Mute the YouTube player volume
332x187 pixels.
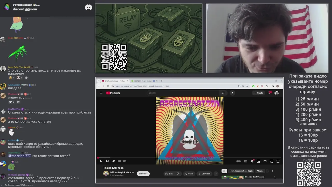pos(114,161)
